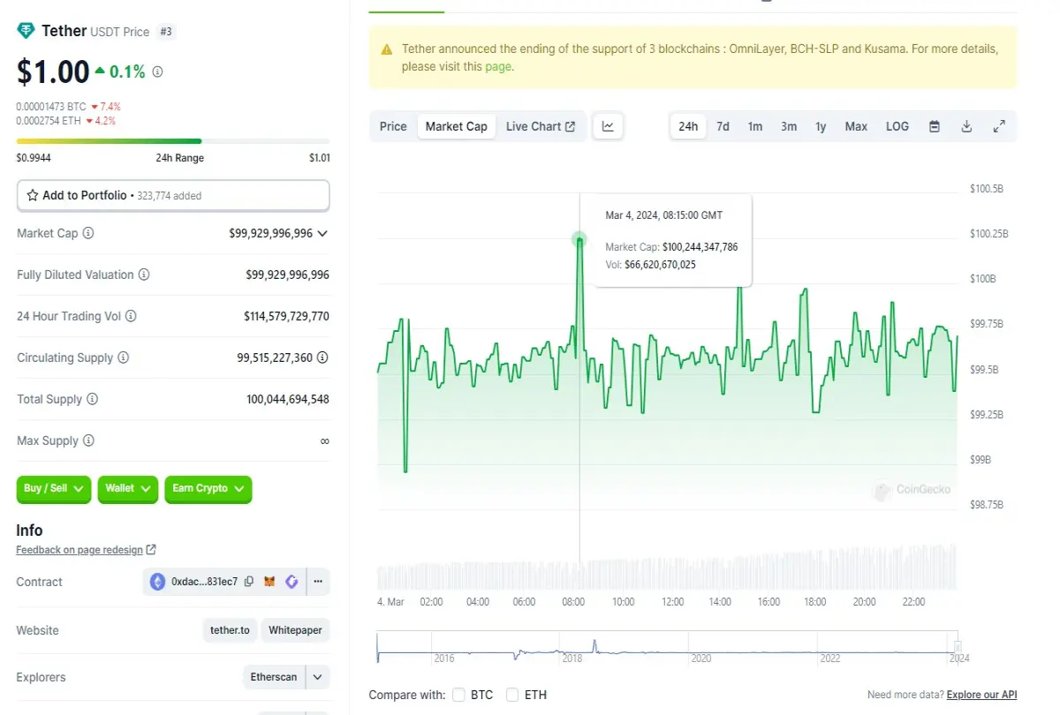The image size is (1060, 715).
Task: Click the $99,929,996,996 market cap value
Action: (270, 234)
